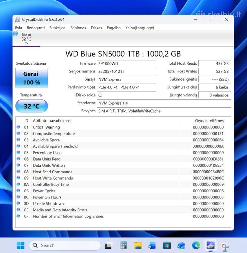Click the drive letter field C:
The image size is (247, 253).
[126, 95]
